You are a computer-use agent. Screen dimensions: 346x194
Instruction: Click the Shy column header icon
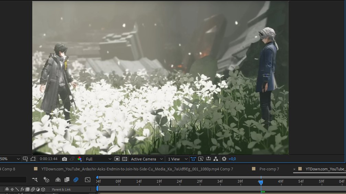click(x=7, y=189)
